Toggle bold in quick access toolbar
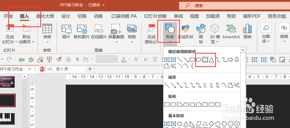This screenshot has width=290, height=128. pos(77,59)
